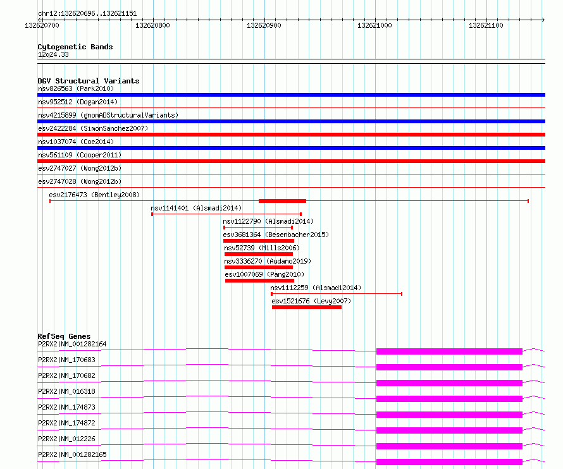Open nsv4215899 (gnomADStructuralVariants) label

pos(108,115)
